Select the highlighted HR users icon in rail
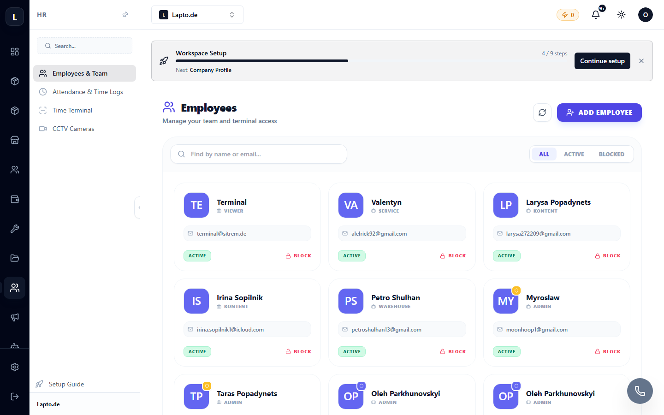The width and height of the screenshot is (664, 415). pos(15,288)
